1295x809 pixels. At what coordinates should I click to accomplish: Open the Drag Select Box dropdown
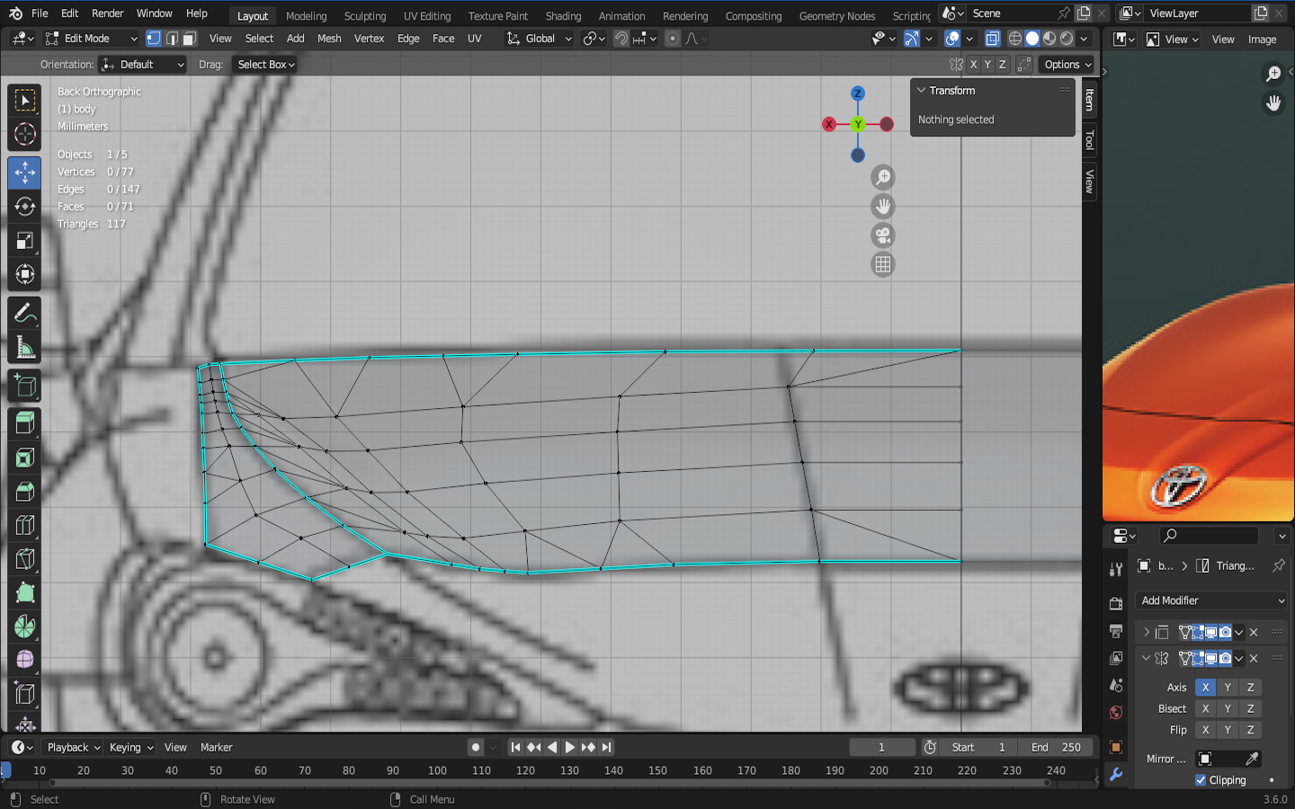(264, 65)
